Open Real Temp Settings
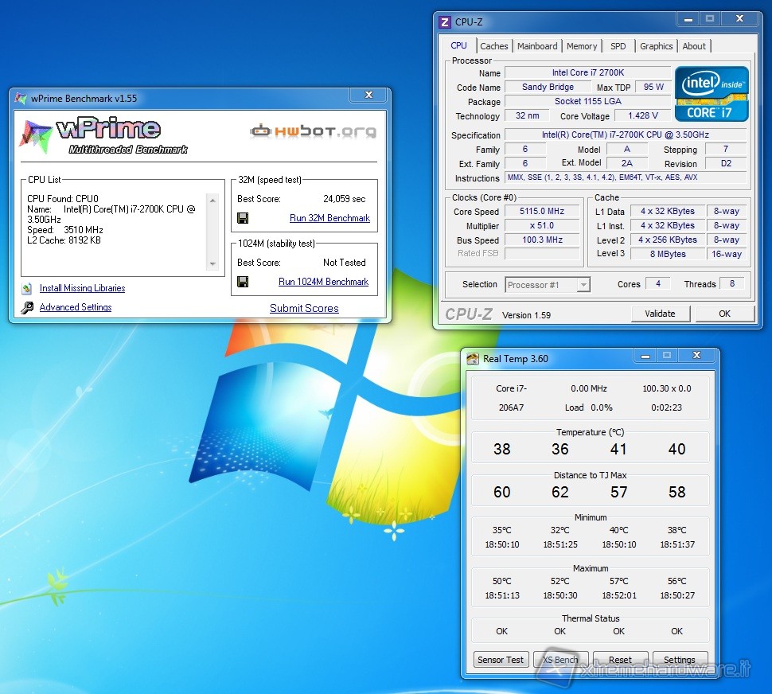This screenshot has width=772, height=694. coord(679,660)
